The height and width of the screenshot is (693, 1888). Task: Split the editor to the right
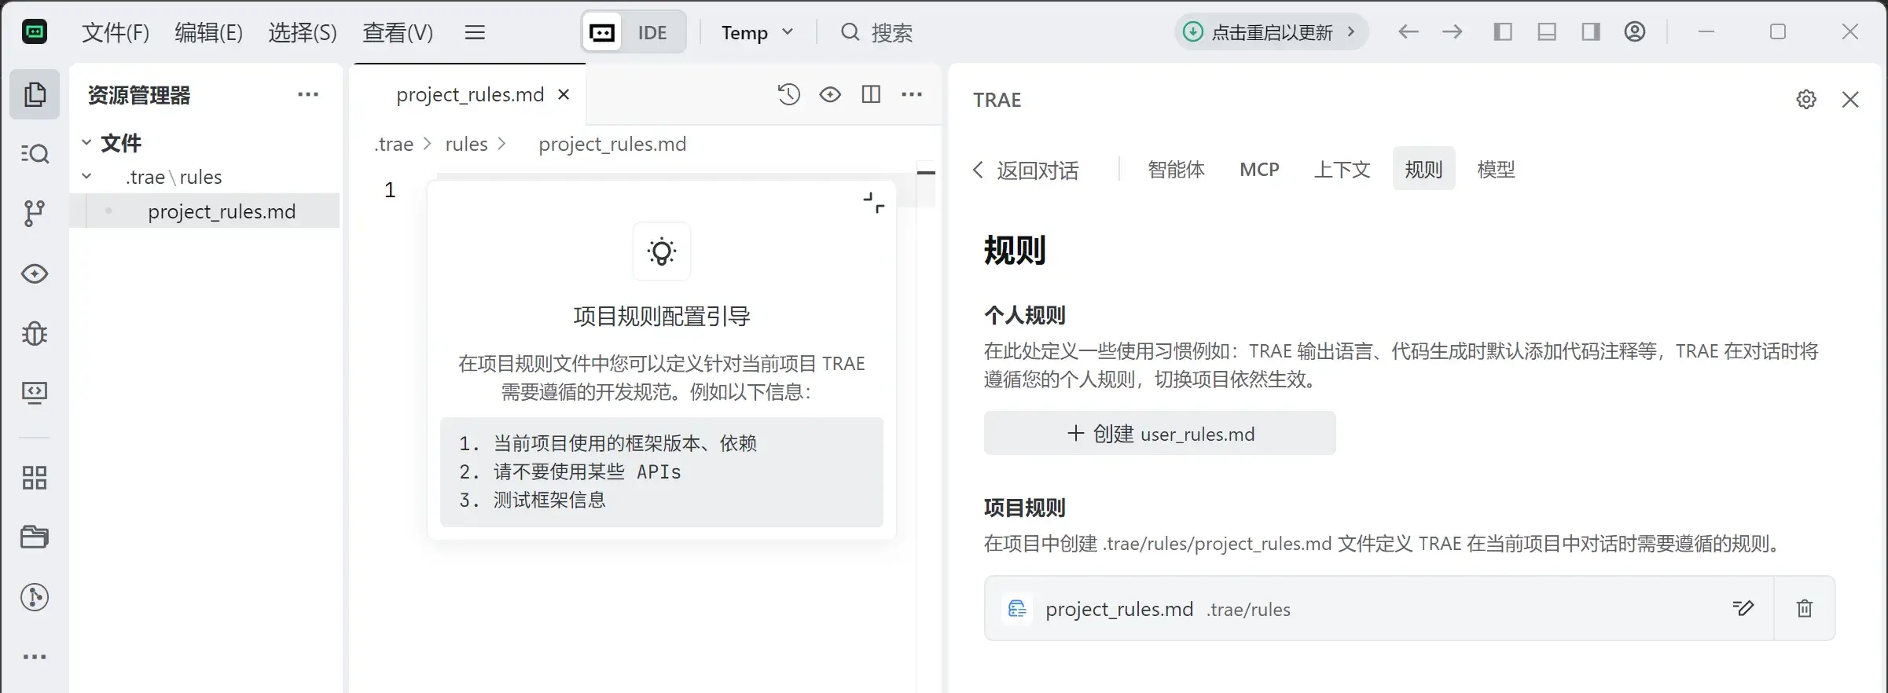pos(871,94)
